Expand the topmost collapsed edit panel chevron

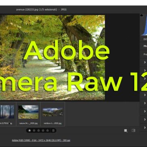(145, 62)
